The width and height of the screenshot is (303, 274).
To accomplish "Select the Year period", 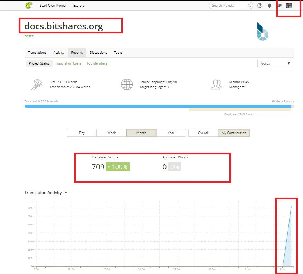I will 171,133.
